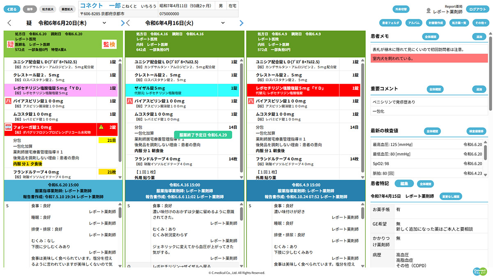493x278 pixels.
Task: Click 全体確認 in the 重要コメント section
Action: coord(435,89)
